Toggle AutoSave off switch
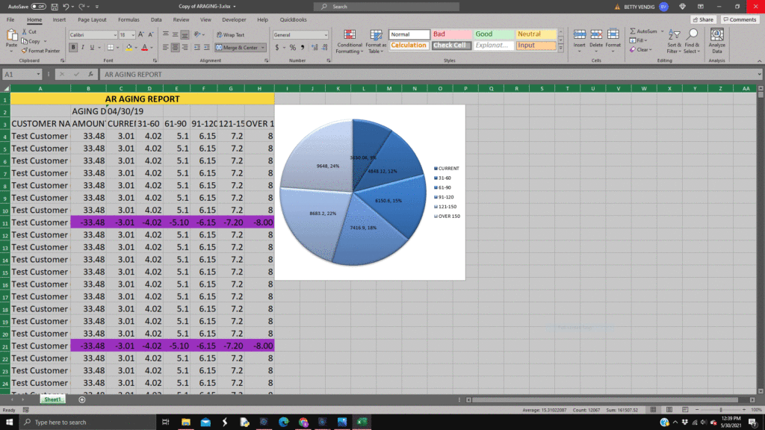This screenshot has height=430, width=765. click(38, 7)
